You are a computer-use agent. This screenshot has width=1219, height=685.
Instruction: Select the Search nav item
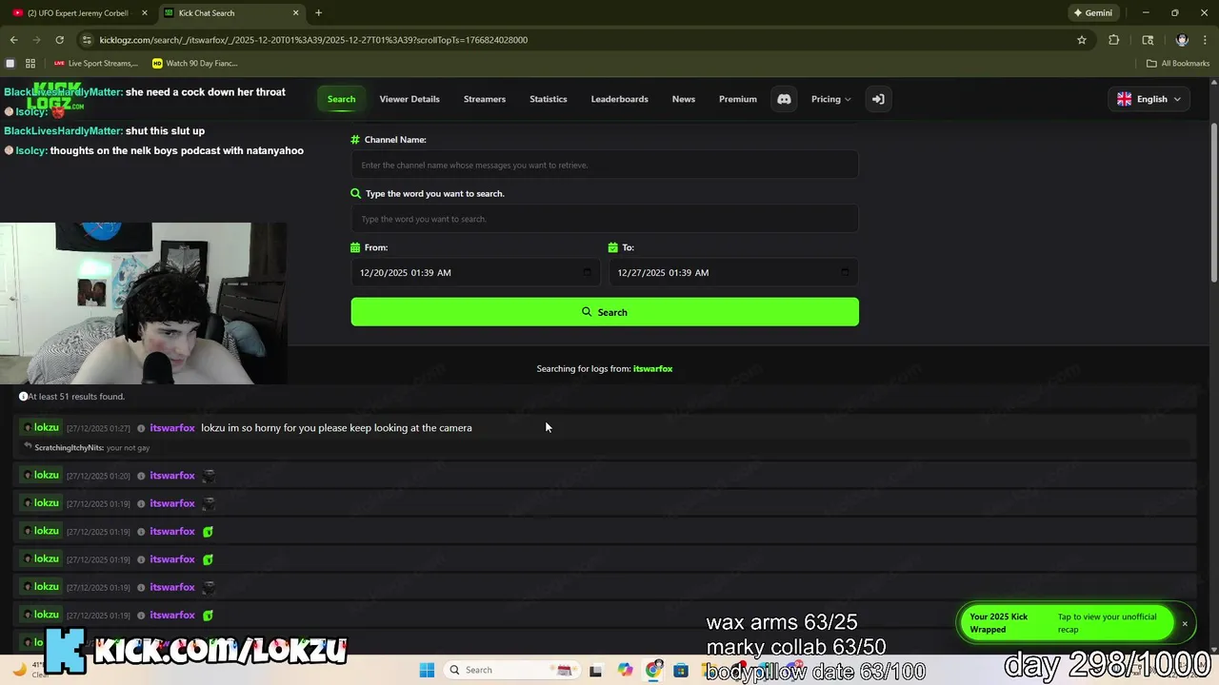[x=341, y=99]
